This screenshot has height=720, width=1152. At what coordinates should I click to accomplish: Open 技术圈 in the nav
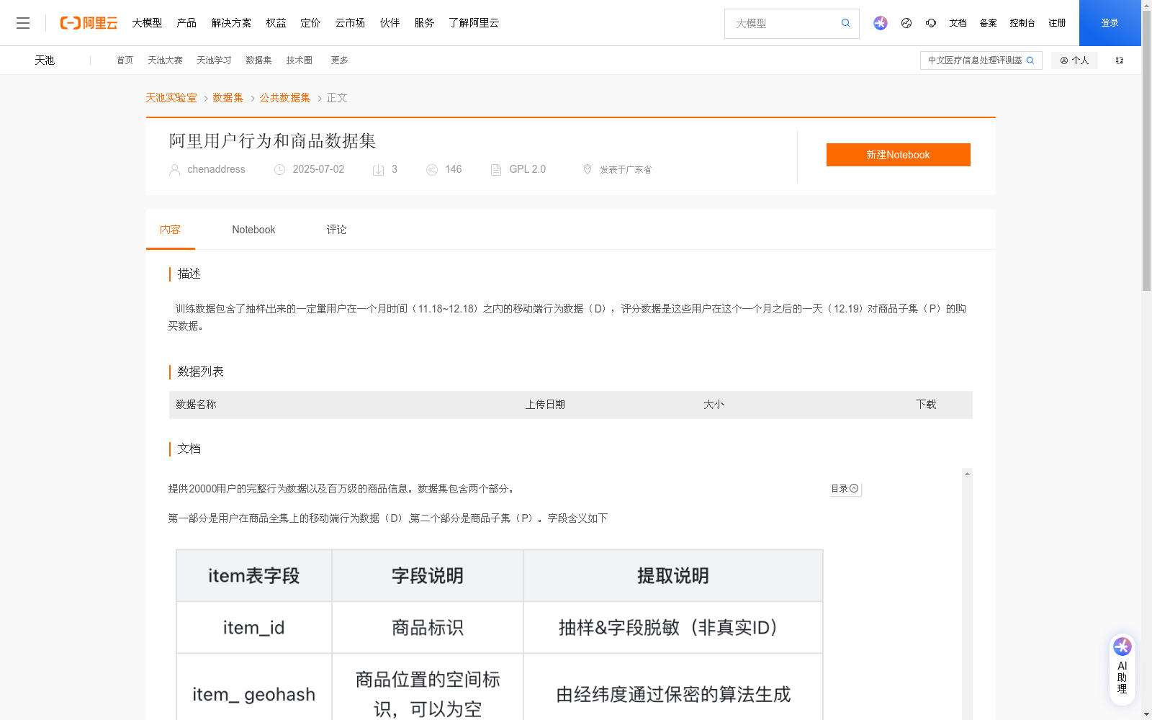[299, 60]
